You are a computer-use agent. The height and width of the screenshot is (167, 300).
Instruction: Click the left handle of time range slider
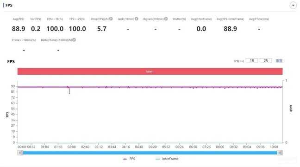tap(20, 153)
